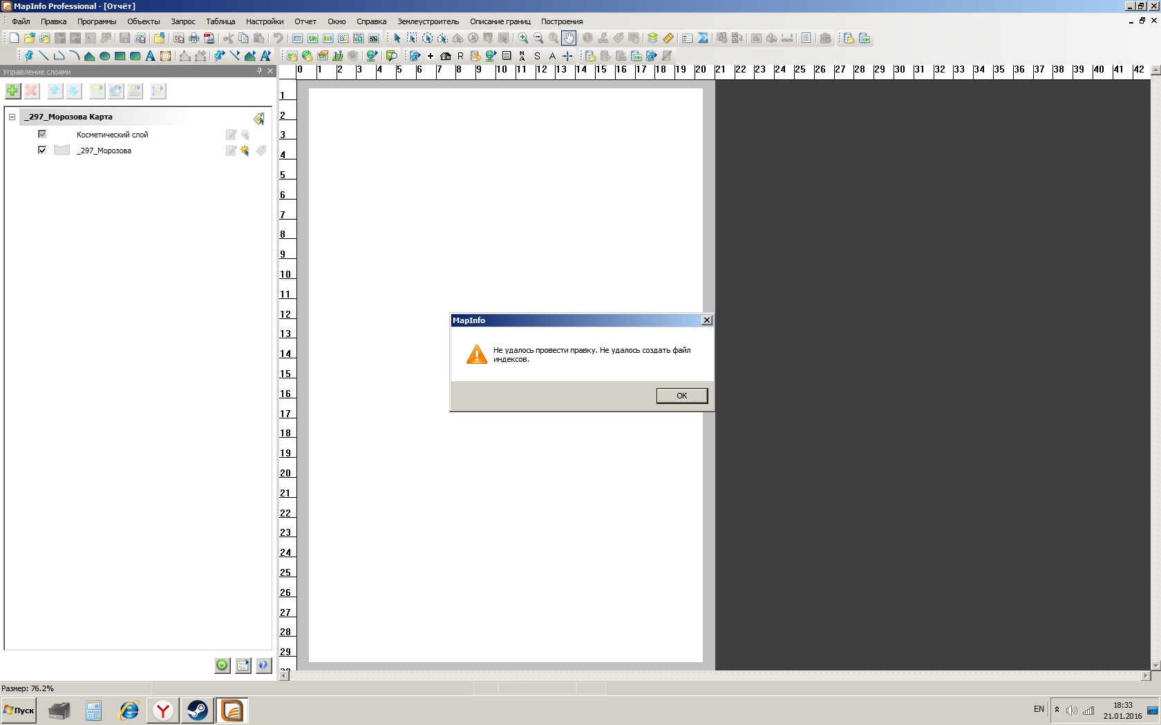Show hidden tray icons with the chevron
Image resolution: width=1161 pixels, height=725 pixels.
1057,709
